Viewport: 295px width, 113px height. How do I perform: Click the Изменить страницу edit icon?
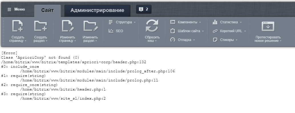click(68, 26)
